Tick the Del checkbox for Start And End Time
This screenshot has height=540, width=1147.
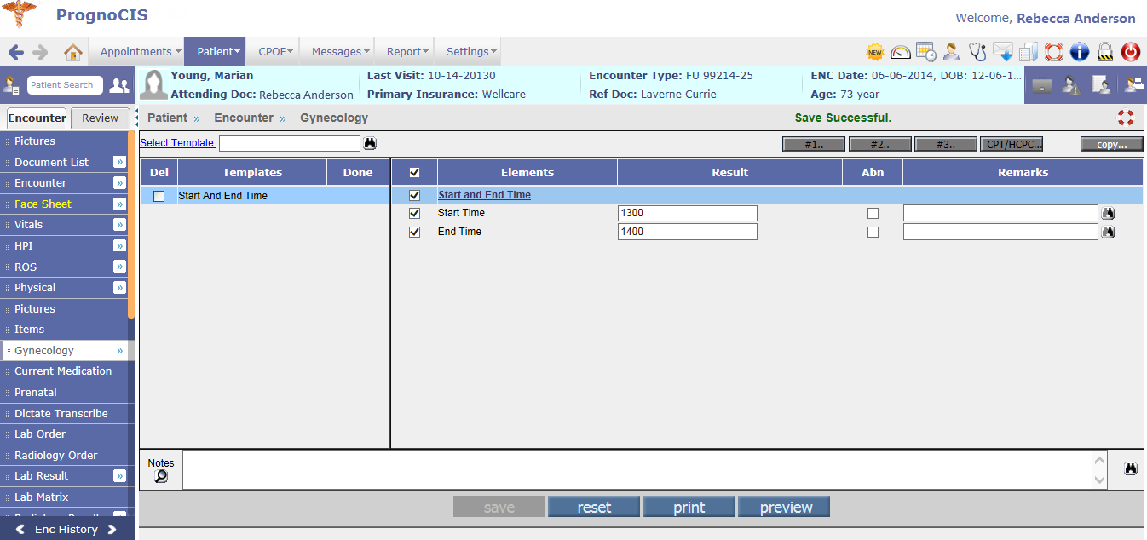coord(159,196)
